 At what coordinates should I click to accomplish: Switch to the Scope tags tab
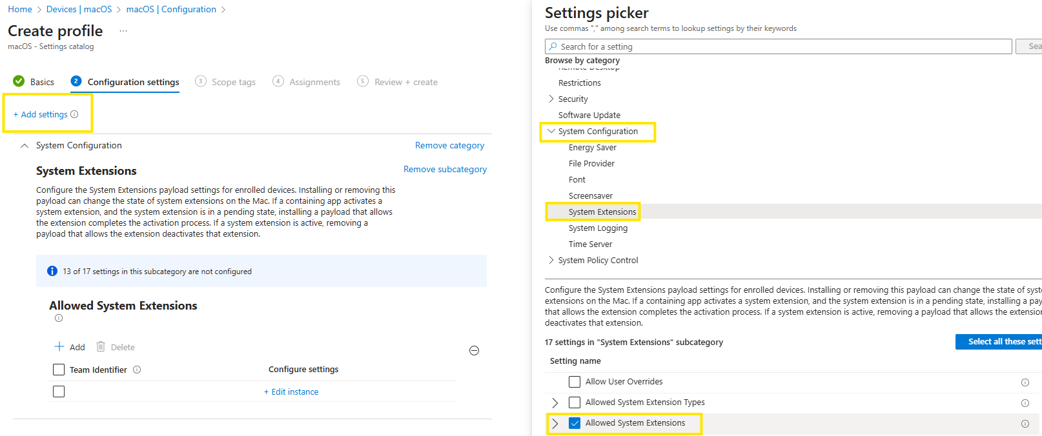(233, 82)
